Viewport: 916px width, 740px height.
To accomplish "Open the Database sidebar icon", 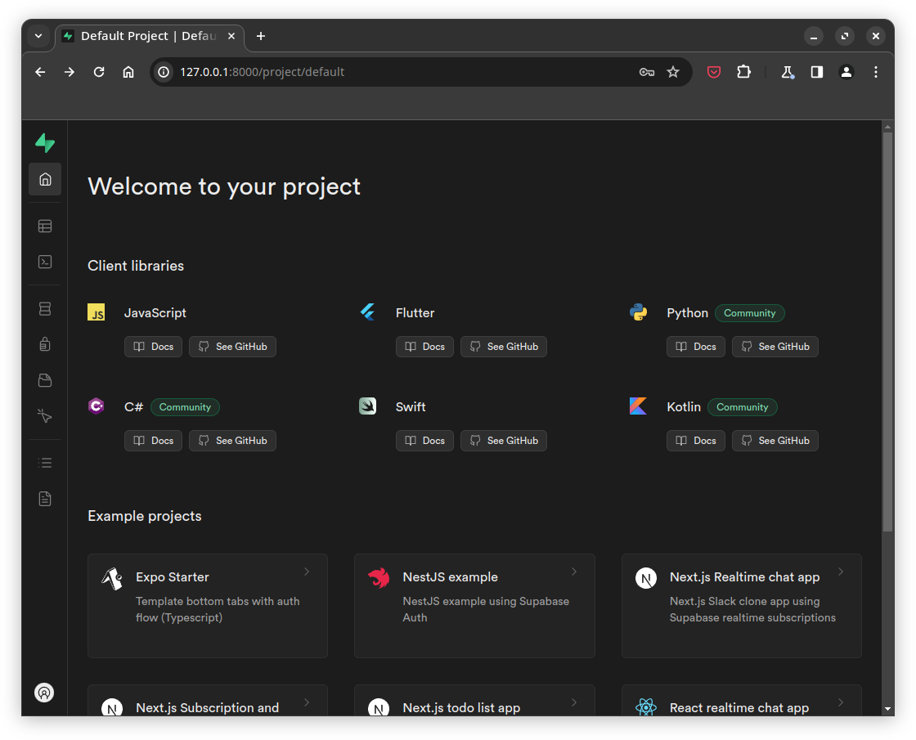I will 45,309.
